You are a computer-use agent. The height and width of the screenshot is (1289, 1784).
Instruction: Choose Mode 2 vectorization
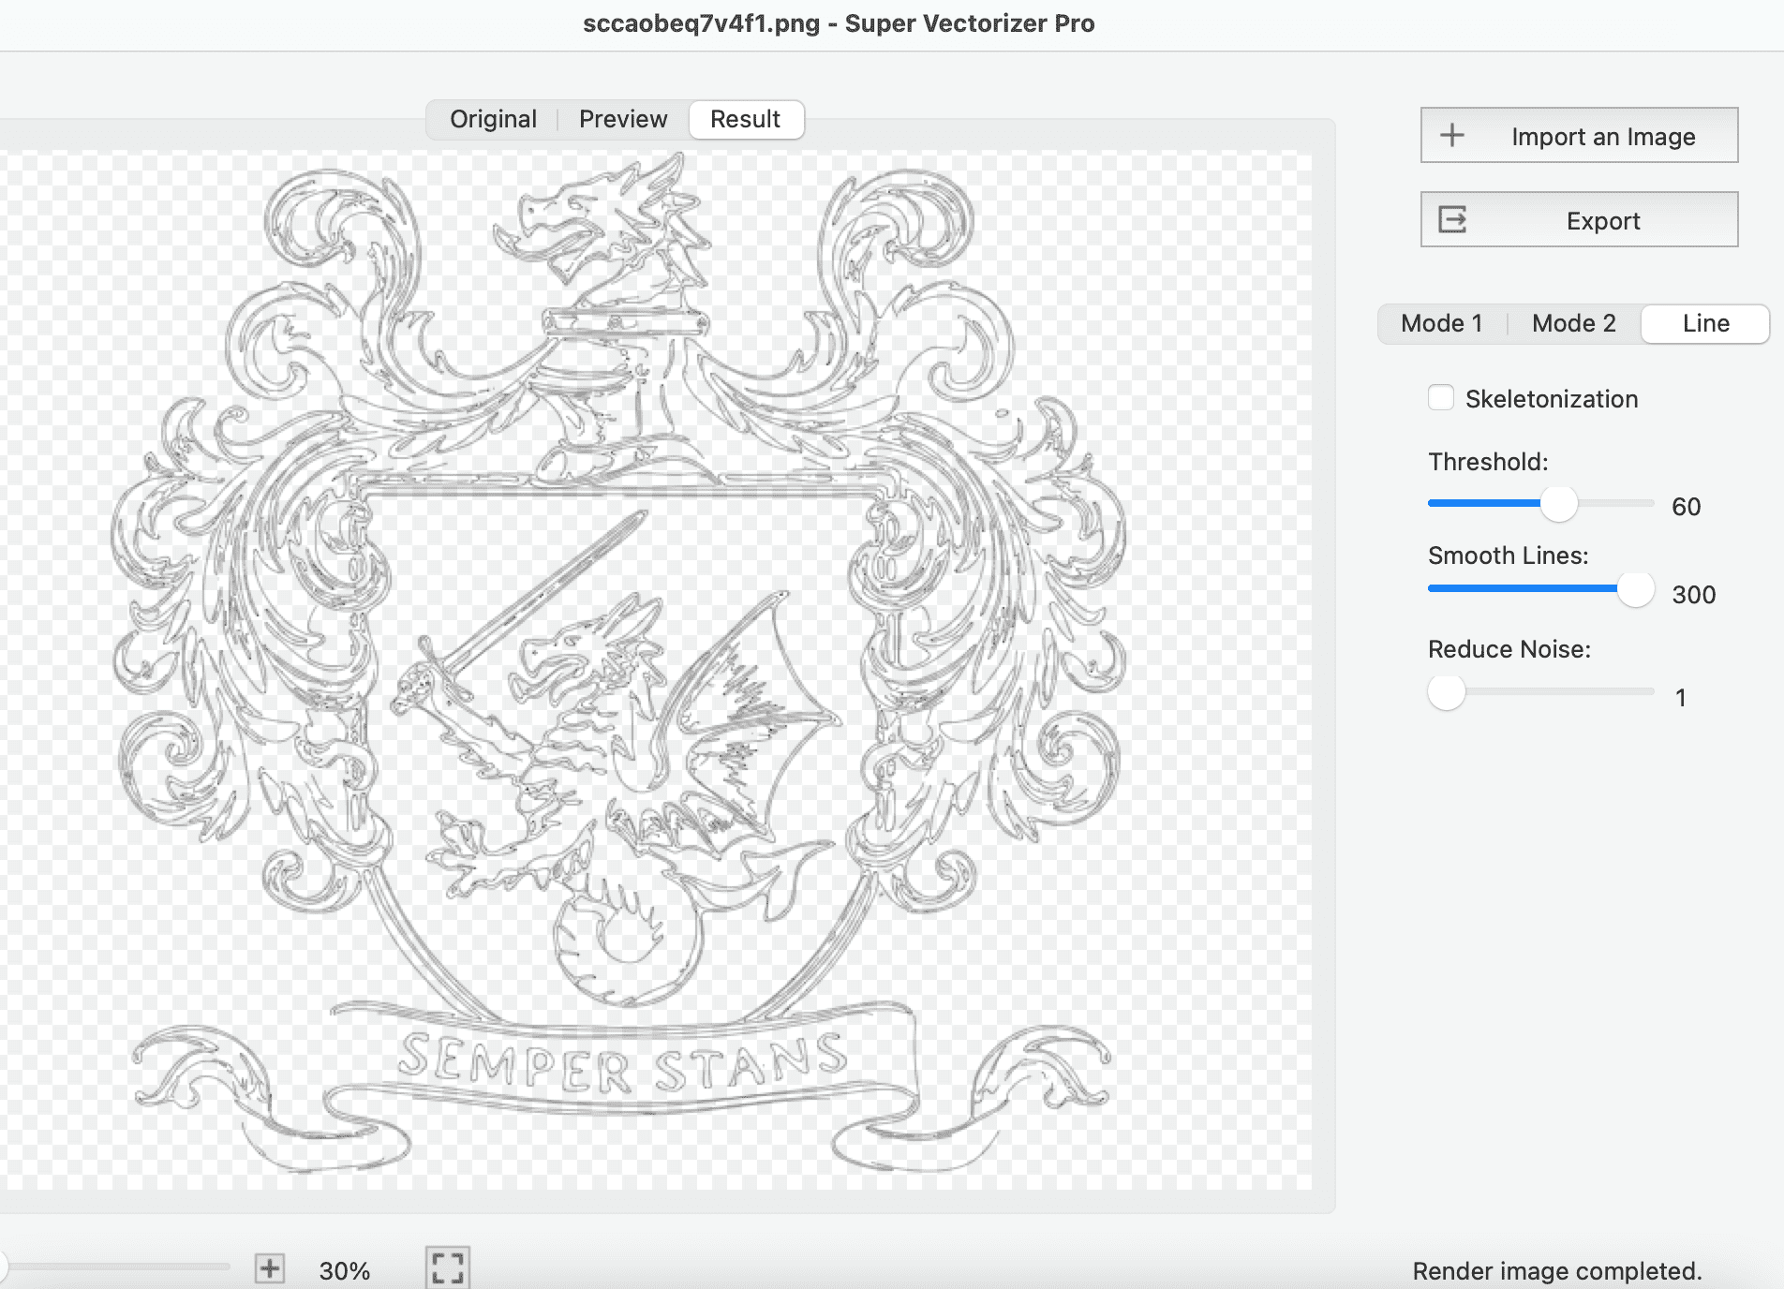1574,323
